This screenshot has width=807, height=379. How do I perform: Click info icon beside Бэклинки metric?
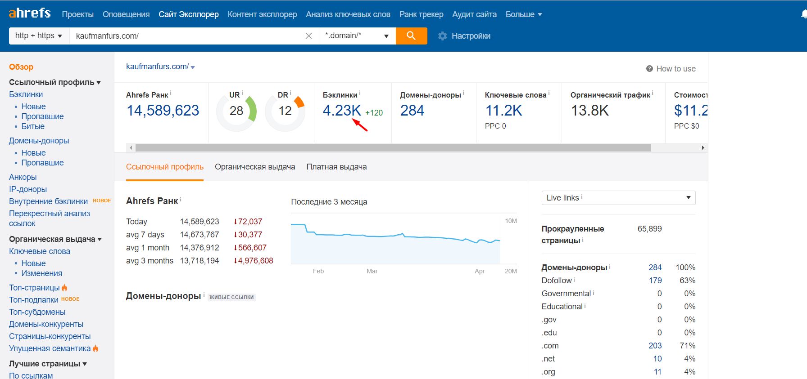(x=360, y=93)
